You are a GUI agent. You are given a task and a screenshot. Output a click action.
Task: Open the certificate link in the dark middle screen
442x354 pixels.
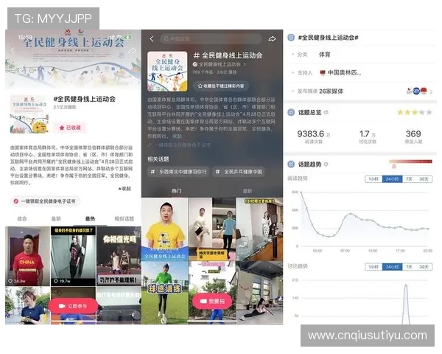click(180, 145)
